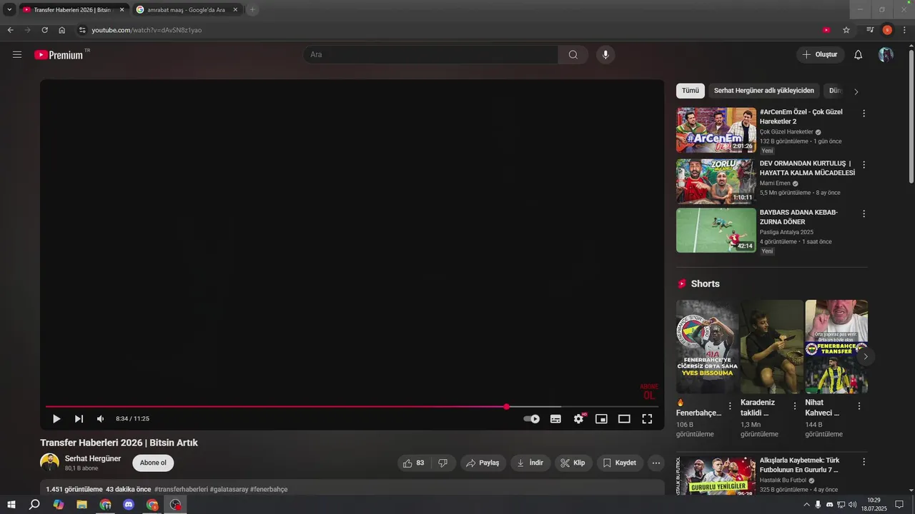
Task: Open the account avatar menu
Action: click(x=886, y=54)
